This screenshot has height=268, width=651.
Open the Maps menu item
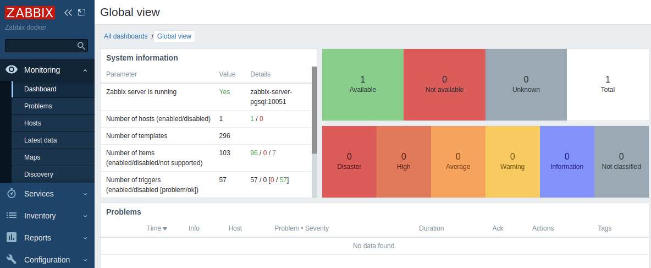pos(53,157)
